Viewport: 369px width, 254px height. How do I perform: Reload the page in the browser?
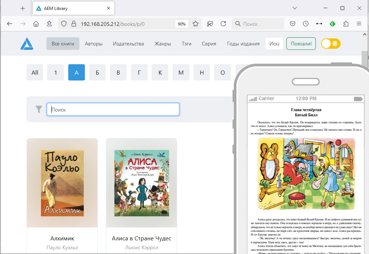pos(223,24)
